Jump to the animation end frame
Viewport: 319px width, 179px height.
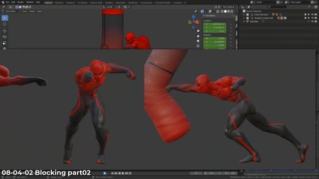coord(130,174)
